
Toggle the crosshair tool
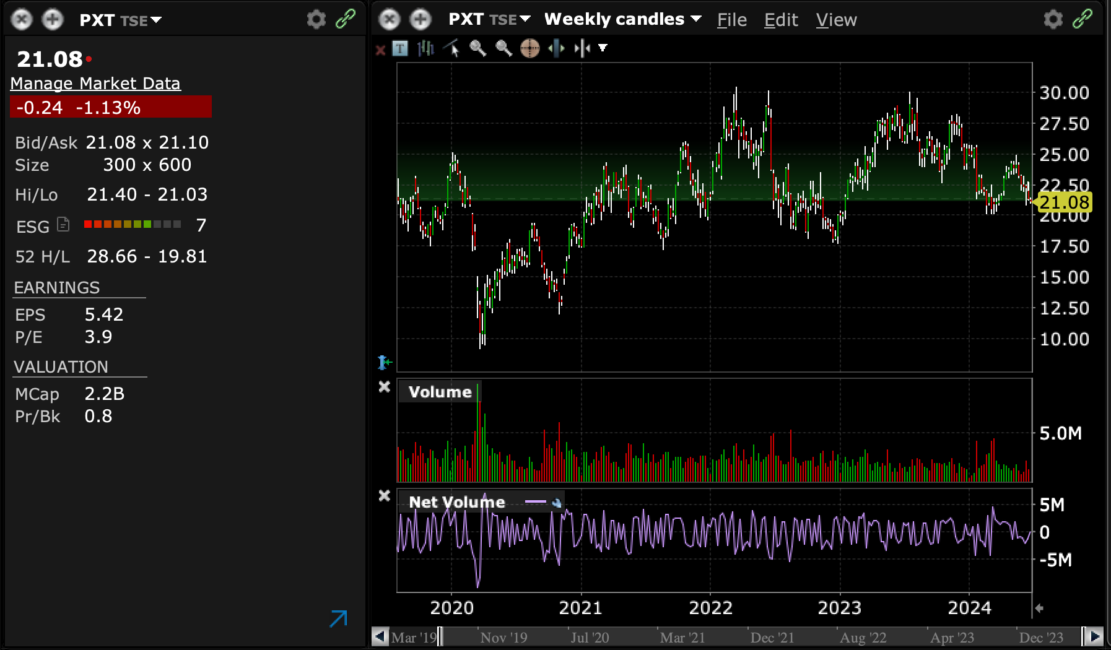coord(530,48)
